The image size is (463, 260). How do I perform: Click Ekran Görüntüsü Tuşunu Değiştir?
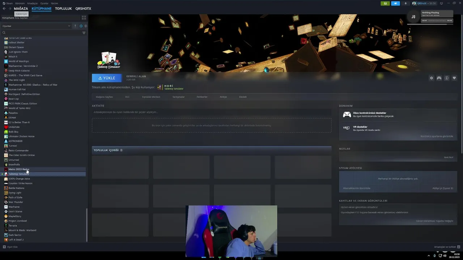(435, 221)
